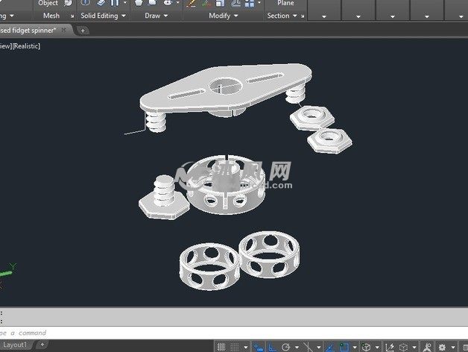Expand the Solid Editing panel dropdown
This screenshot has width=468, height=352.
122,16
